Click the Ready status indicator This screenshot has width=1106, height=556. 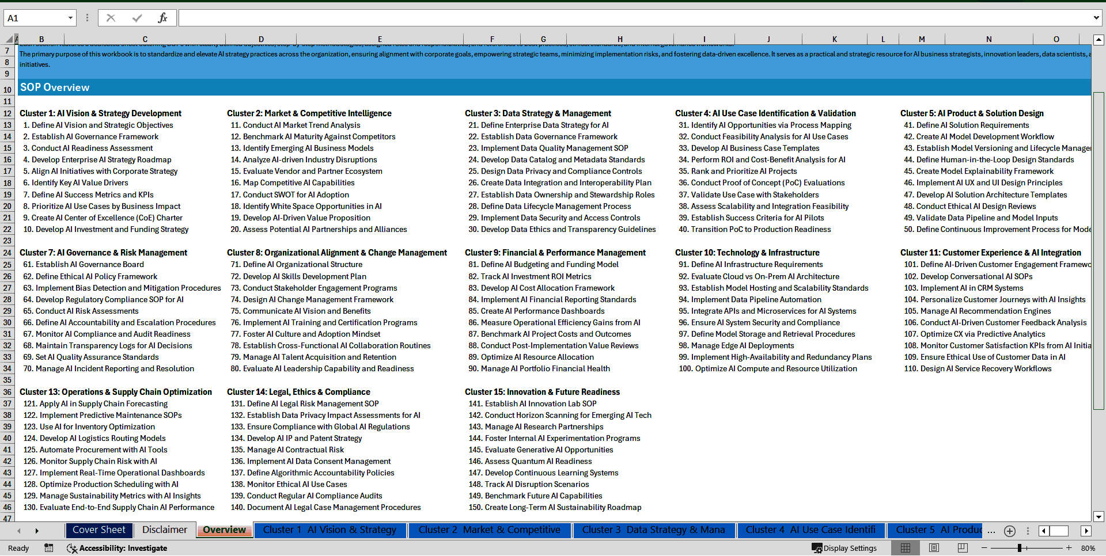point(18,548)
